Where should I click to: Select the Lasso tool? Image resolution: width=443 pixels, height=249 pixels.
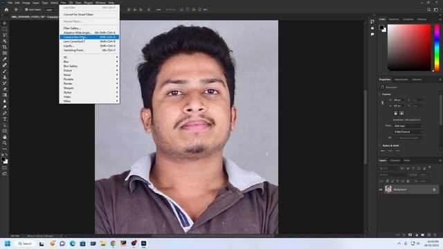click(x=5, y=35)
